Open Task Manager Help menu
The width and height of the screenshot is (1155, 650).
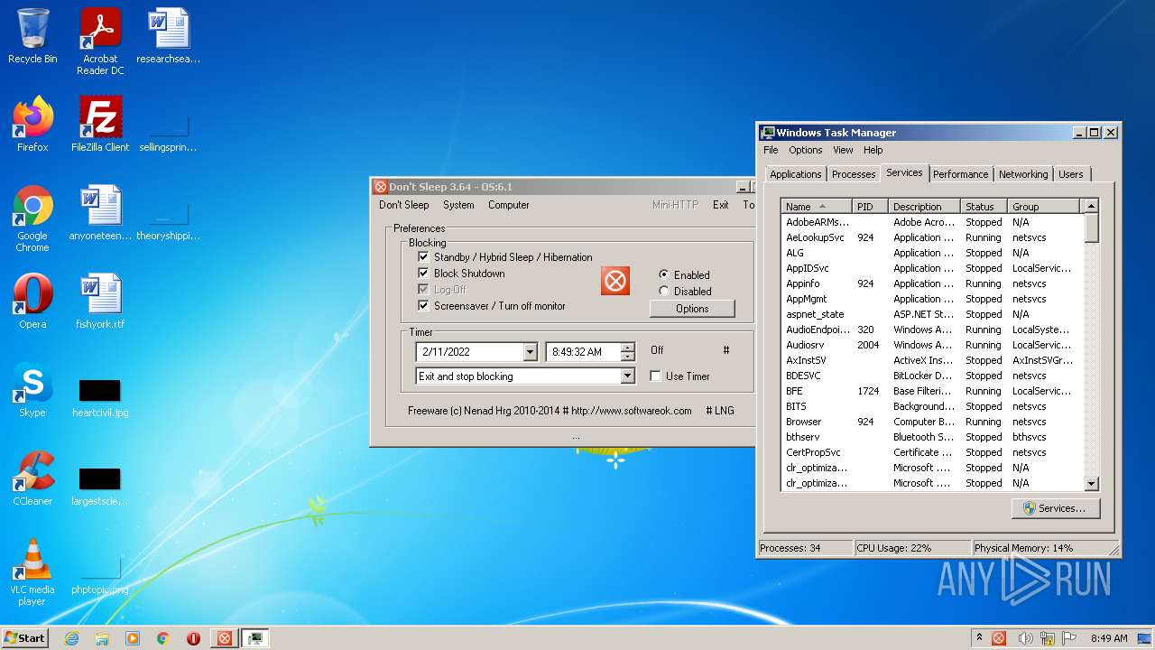click(x=873, y=150)
